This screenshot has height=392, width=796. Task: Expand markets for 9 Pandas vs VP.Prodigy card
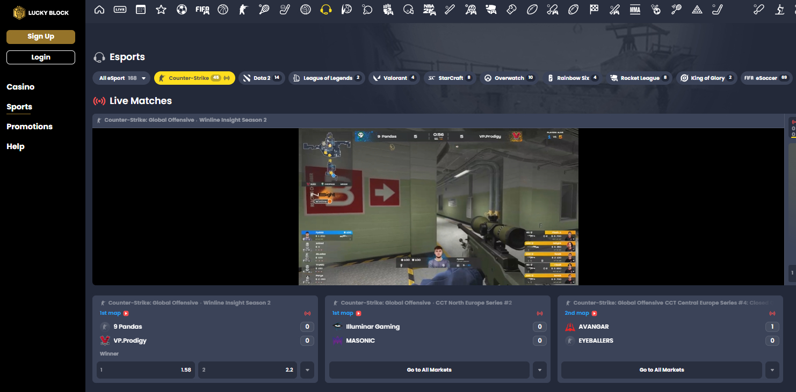307,370
